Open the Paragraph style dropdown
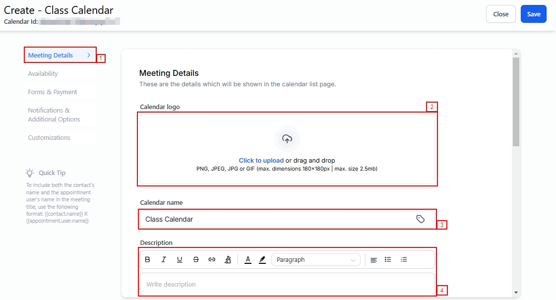556x300 pixels. pos(316,260)
